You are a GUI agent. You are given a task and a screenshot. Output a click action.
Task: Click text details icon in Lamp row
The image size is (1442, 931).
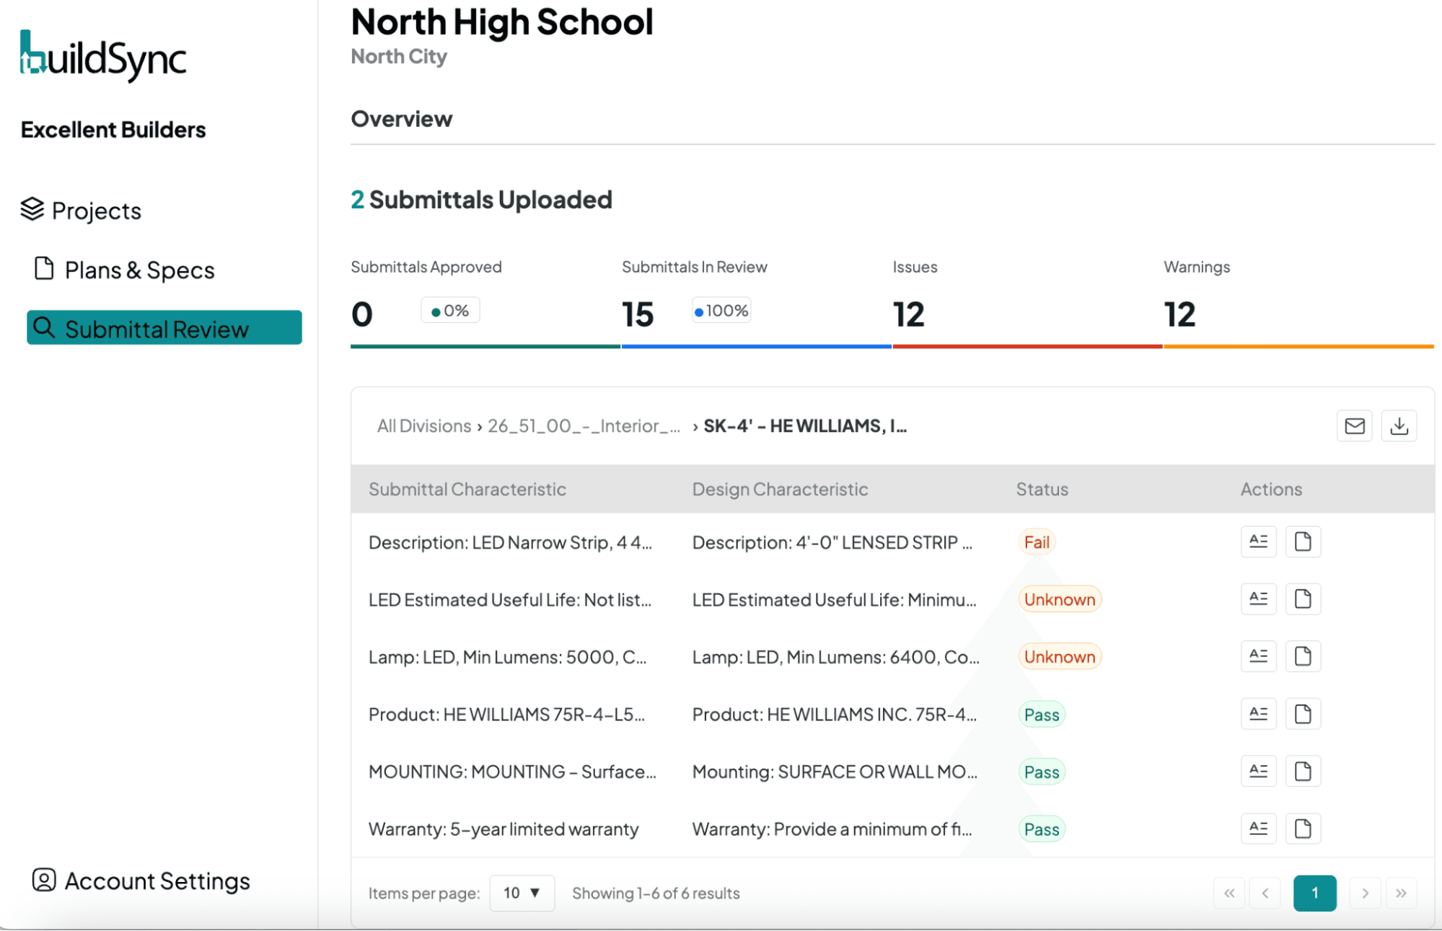pos(1258,656)
